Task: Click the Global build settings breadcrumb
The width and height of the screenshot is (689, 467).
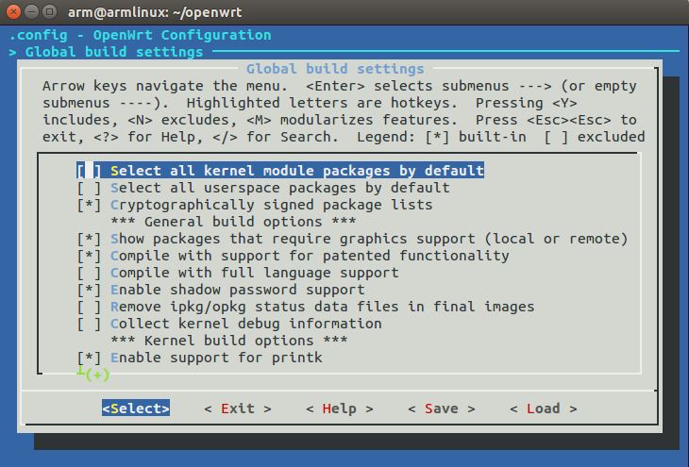Action: (114, 52)
